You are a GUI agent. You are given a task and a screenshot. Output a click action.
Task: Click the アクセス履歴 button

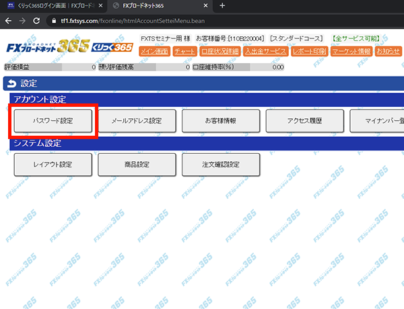[x=305, y=122]
